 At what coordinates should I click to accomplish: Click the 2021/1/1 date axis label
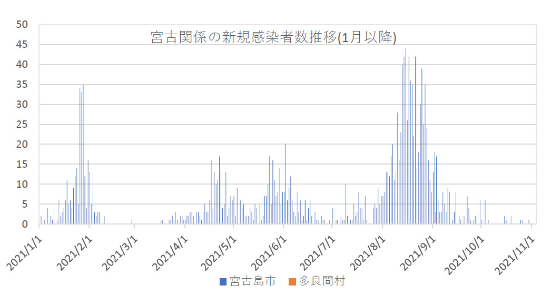[25, 253]
